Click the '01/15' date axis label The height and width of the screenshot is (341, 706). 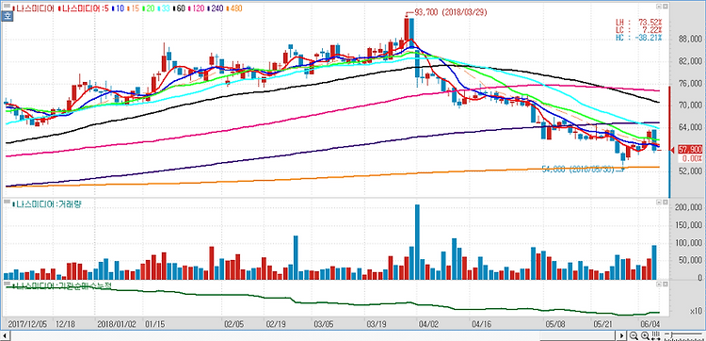click(x=154, y=323)
